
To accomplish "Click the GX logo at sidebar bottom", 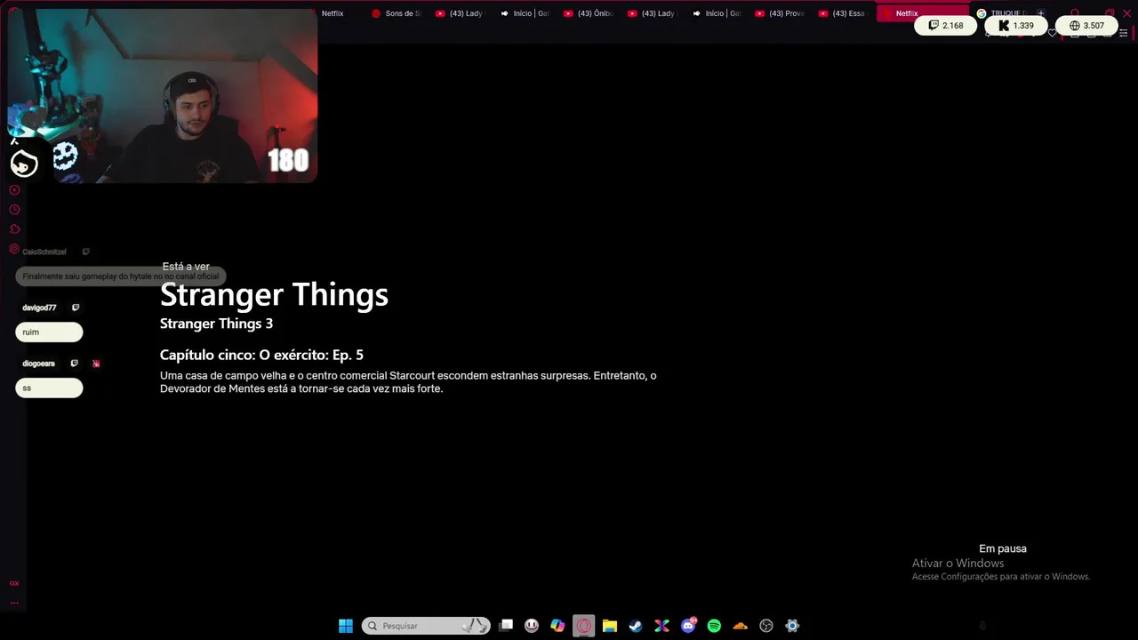I will tap(14, 583).
